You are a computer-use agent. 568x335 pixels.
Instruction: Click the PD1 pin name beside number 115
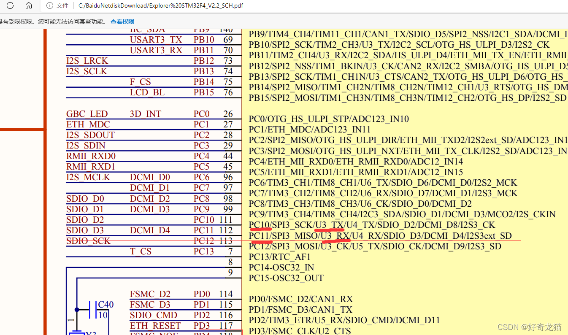pos(202,305)
